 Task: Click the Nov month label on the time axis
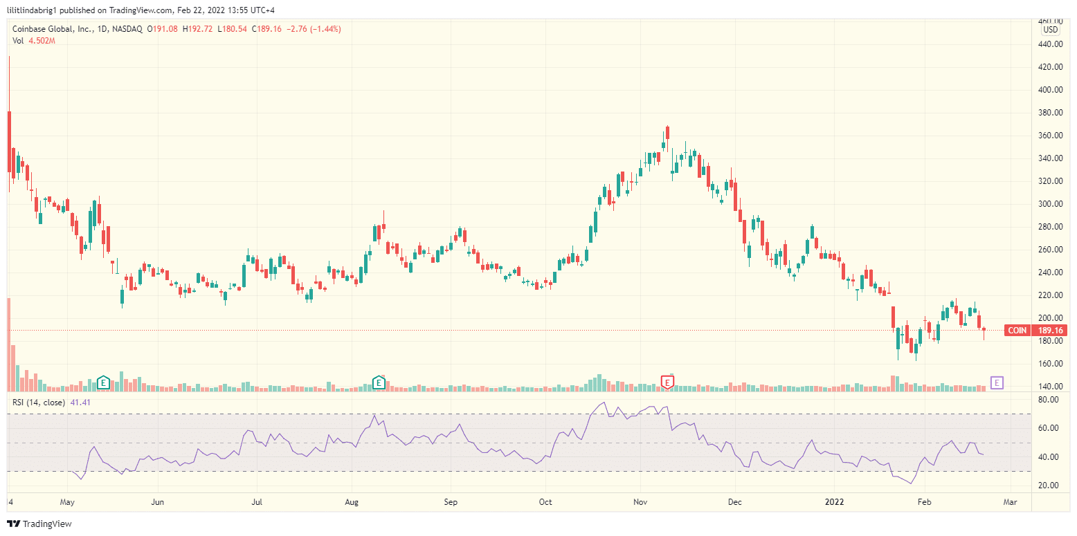click(x=640, y=502)
